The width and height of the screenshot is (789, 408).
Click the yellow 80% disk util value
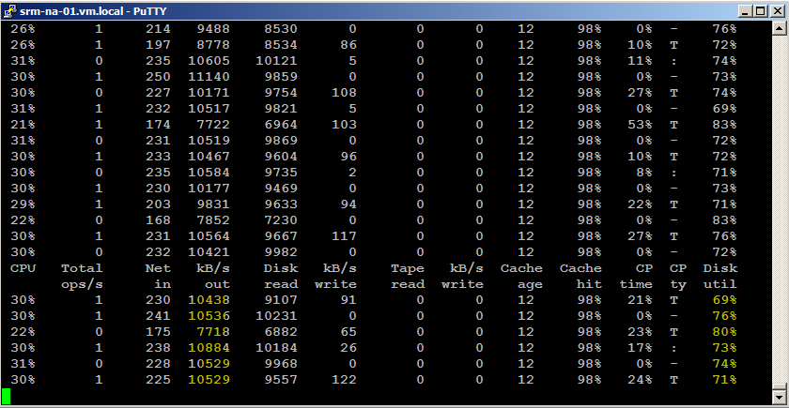pos(724,332)
